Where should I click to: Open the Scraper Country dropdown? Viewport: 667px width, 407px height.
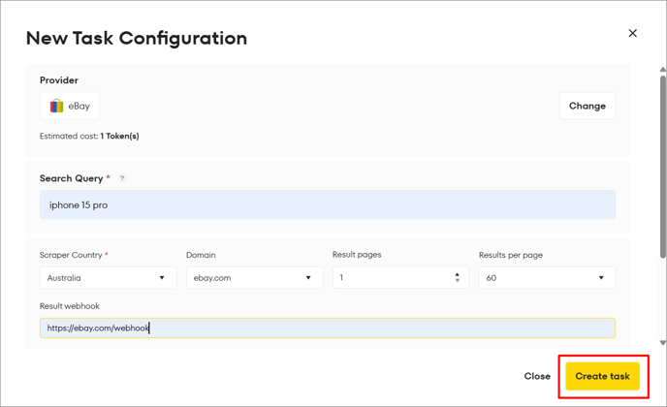click(108, 278)
